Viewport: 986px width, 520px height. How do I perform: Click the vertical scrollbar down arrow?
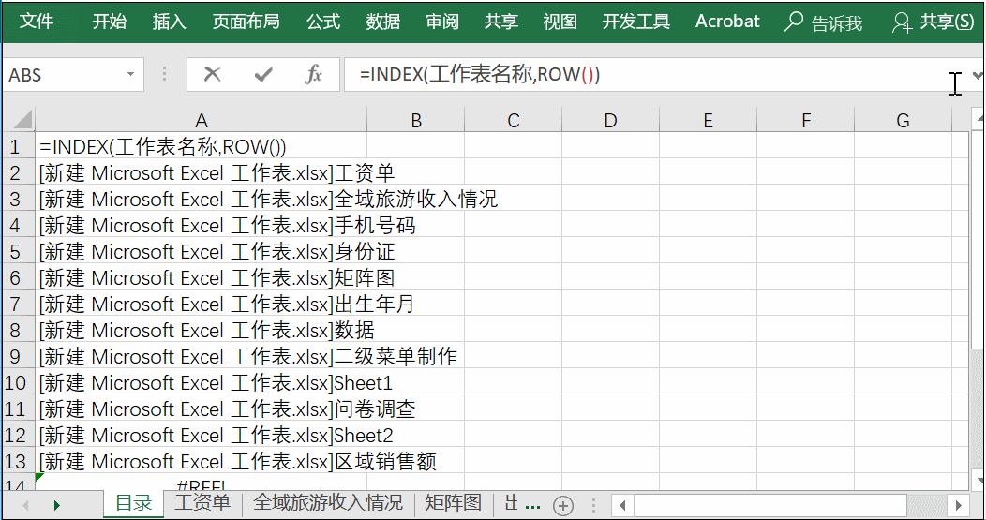pos(979,481)
